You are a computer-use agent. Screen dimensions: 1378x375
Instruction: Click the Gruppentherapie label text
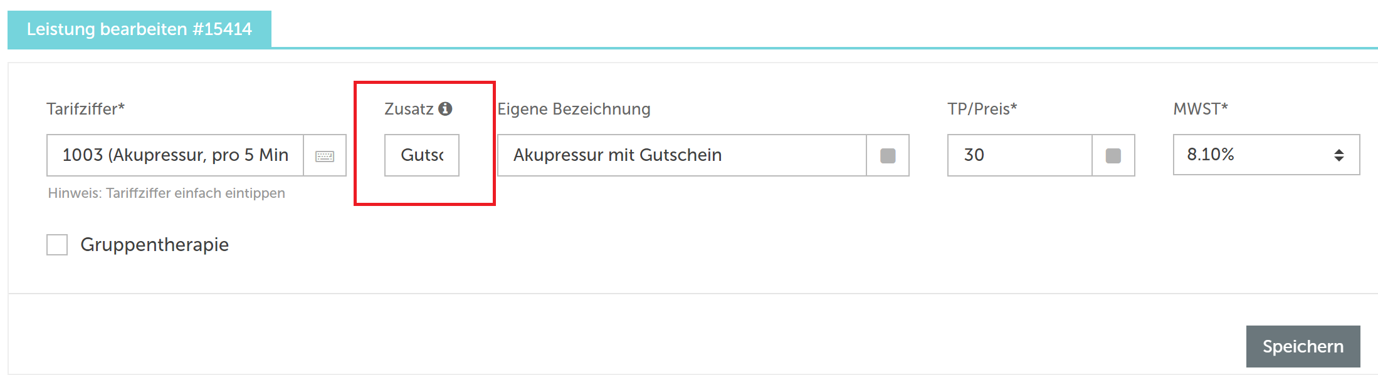point(154,245)
